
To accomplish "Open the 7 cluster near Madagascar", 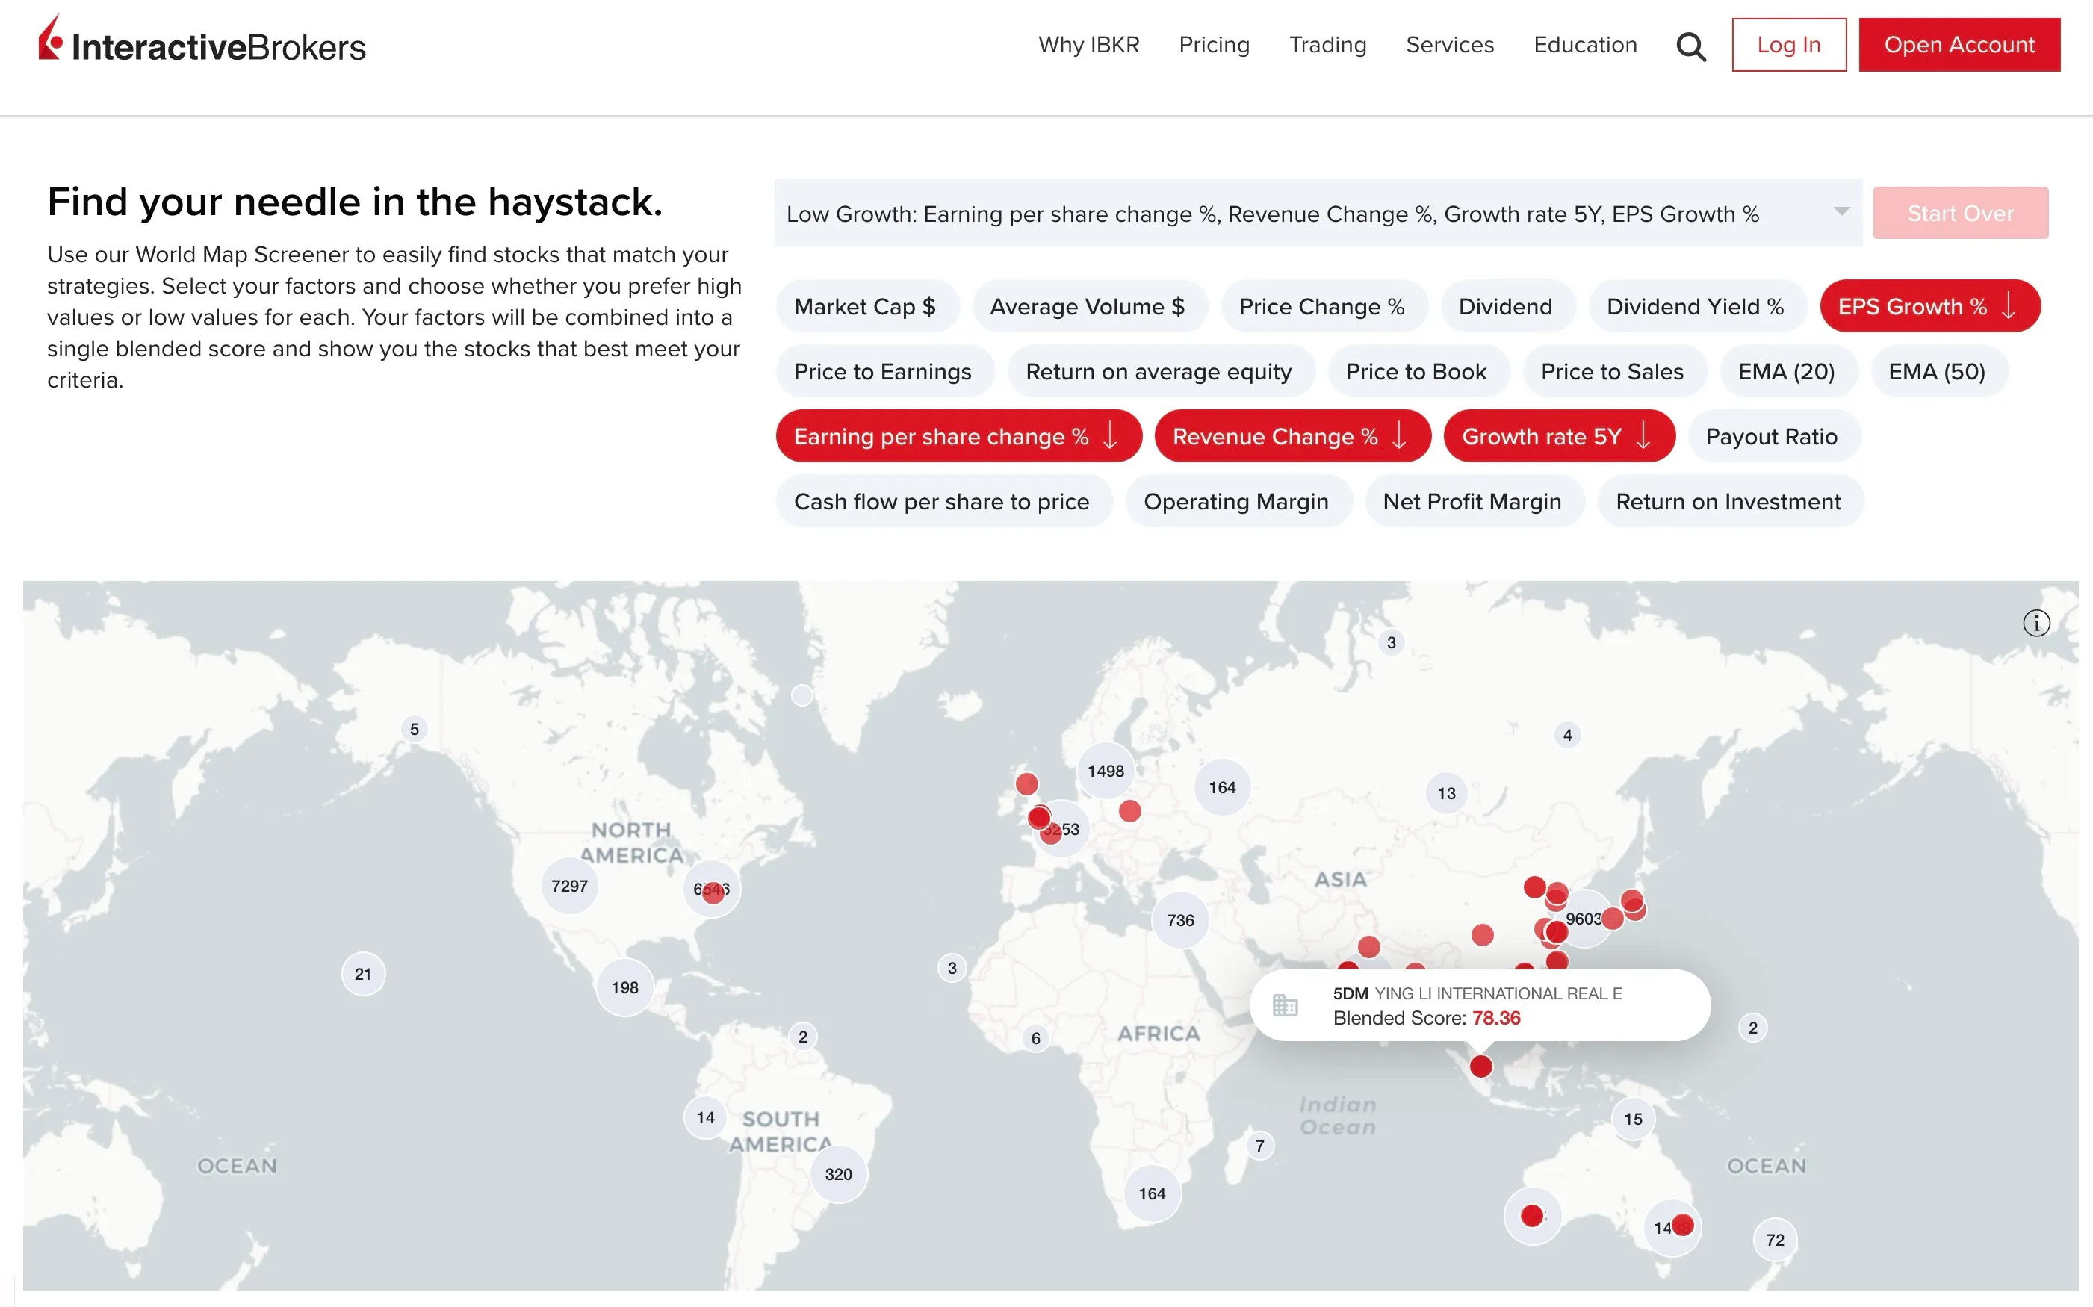I will [x=1259, y=1146].
